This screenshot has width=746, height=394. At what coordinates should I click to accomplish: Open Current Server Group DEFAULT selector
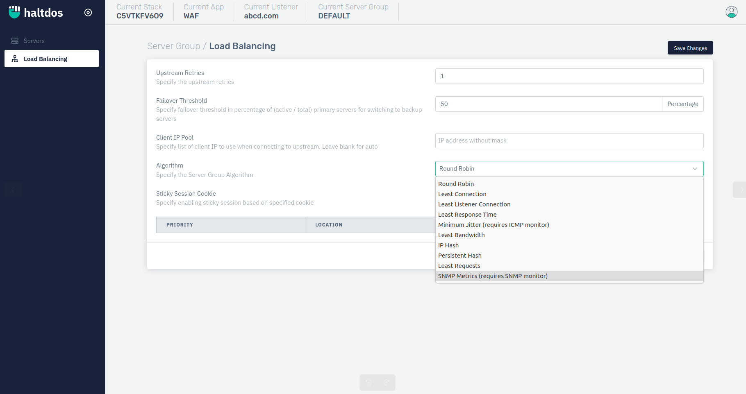[353, 11]
